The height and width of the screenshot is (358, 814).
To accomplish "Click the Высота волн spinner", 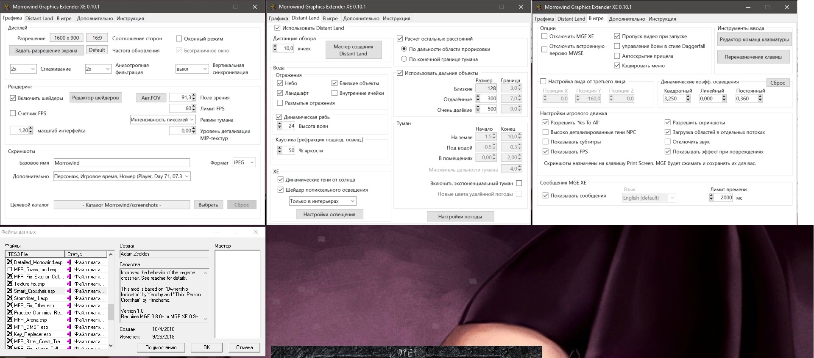I will tap(279, 126).
